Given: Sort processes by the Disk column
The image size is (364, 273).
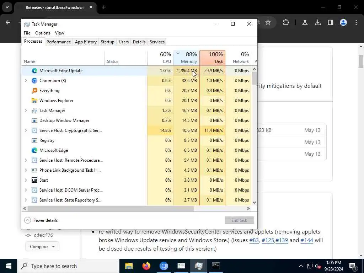Looking at the screenshot, I should pyautogui.click(x=213, y=58).
